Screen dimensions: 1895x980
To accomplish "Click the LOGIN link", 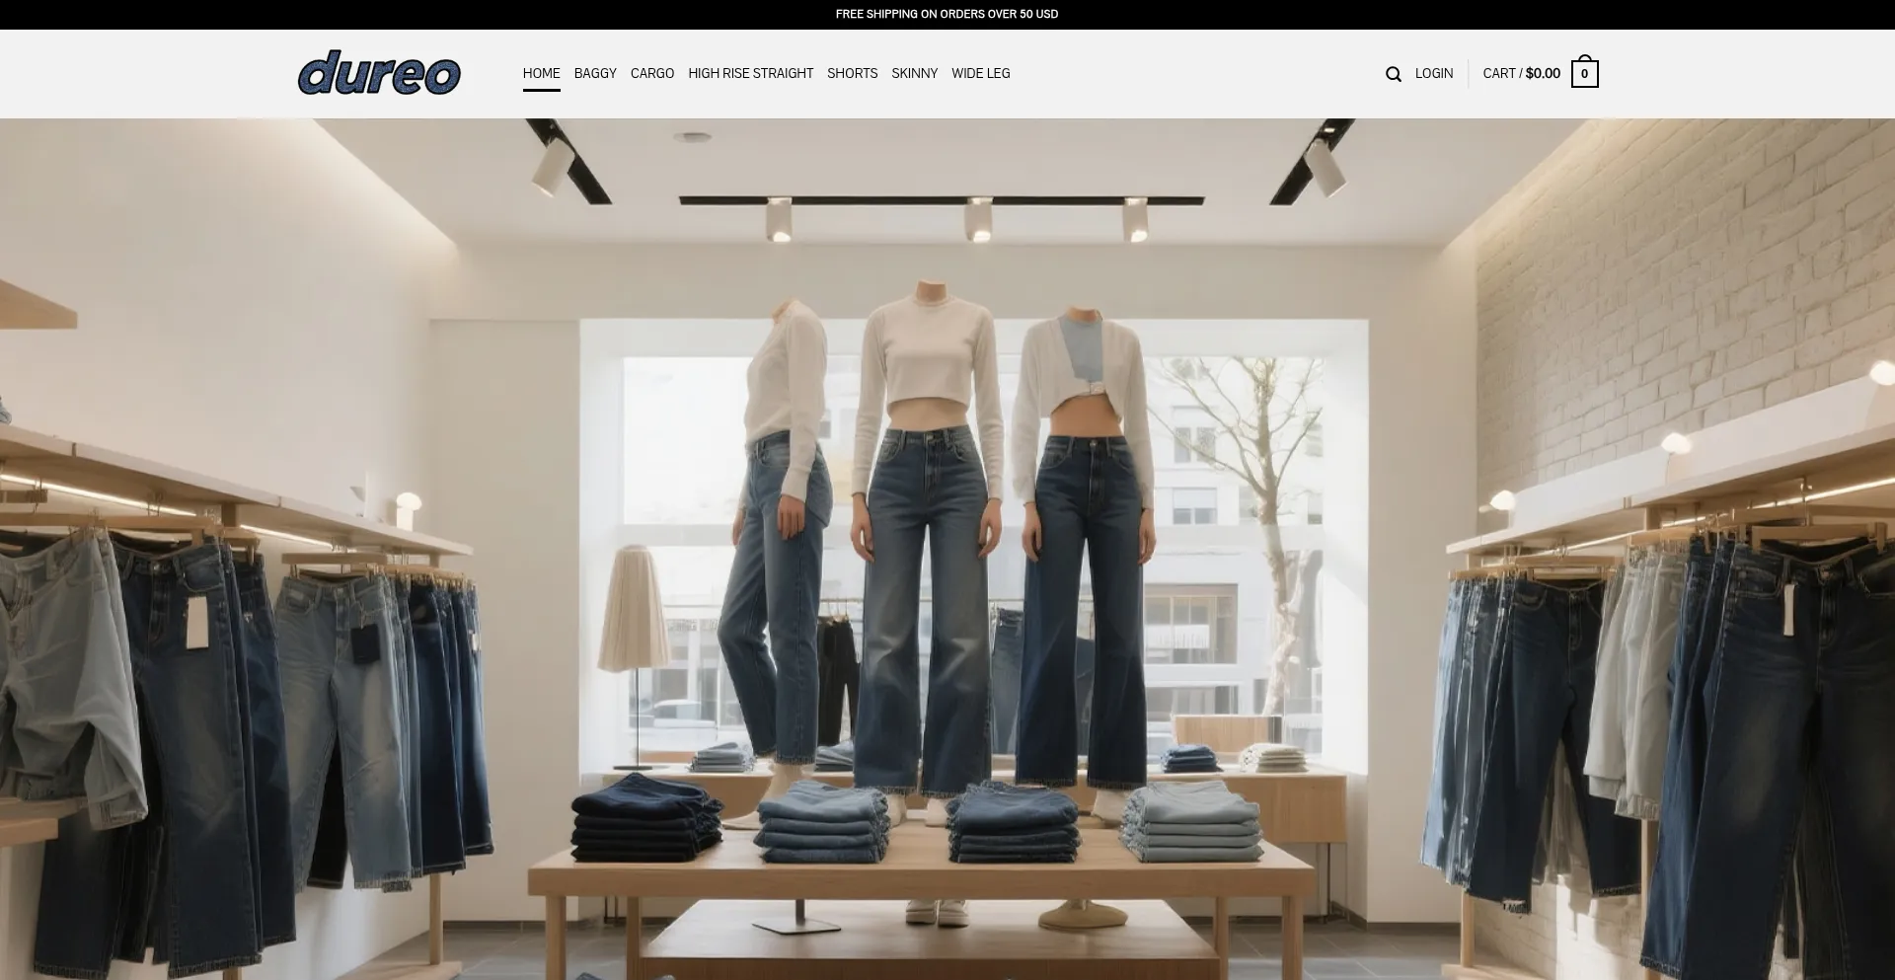I will click(1433, 73).
